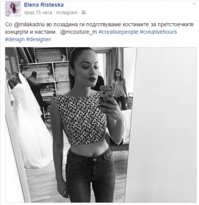Click the #design hashtag

click(x=15, y=39)
